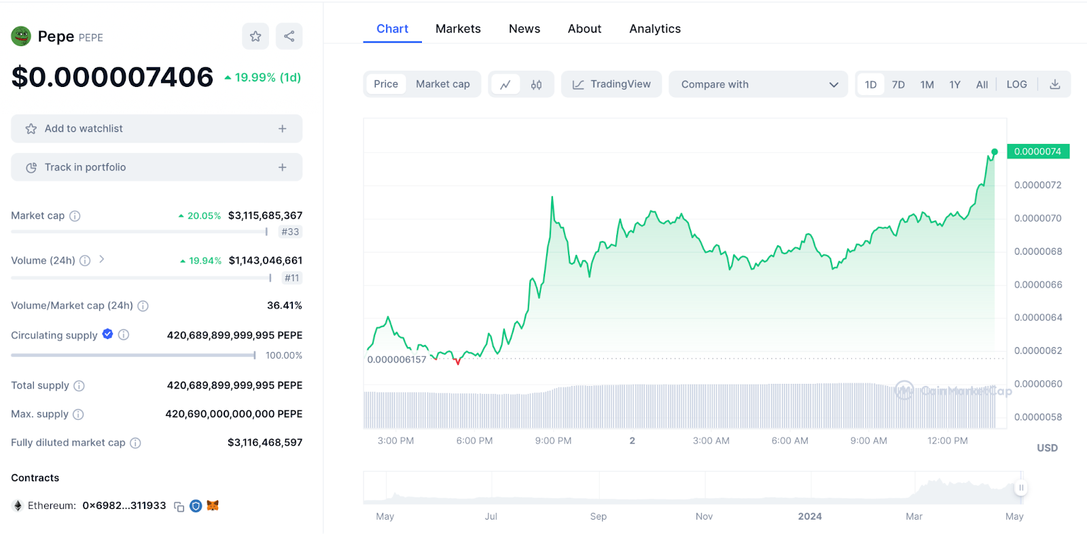Open Market cap info tooltip icon
The width and height of the screenshot is (1087, 534).
[75, 216]
